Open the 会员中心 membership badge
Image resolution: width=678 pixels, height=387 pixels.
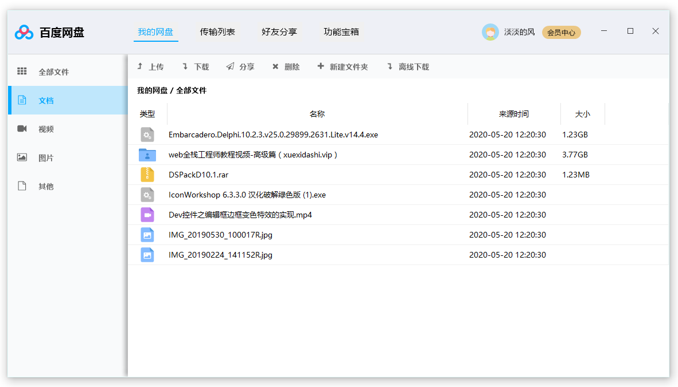(561, 33)
